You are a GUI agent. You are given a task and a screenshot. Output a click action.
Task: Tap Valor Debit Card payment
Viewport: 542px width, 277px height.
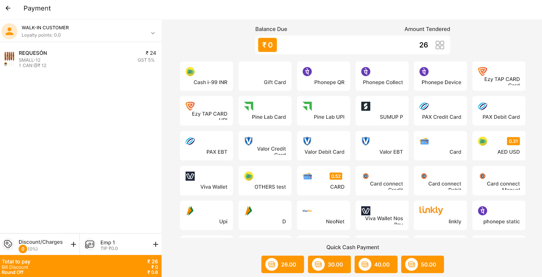coord(323,146)
